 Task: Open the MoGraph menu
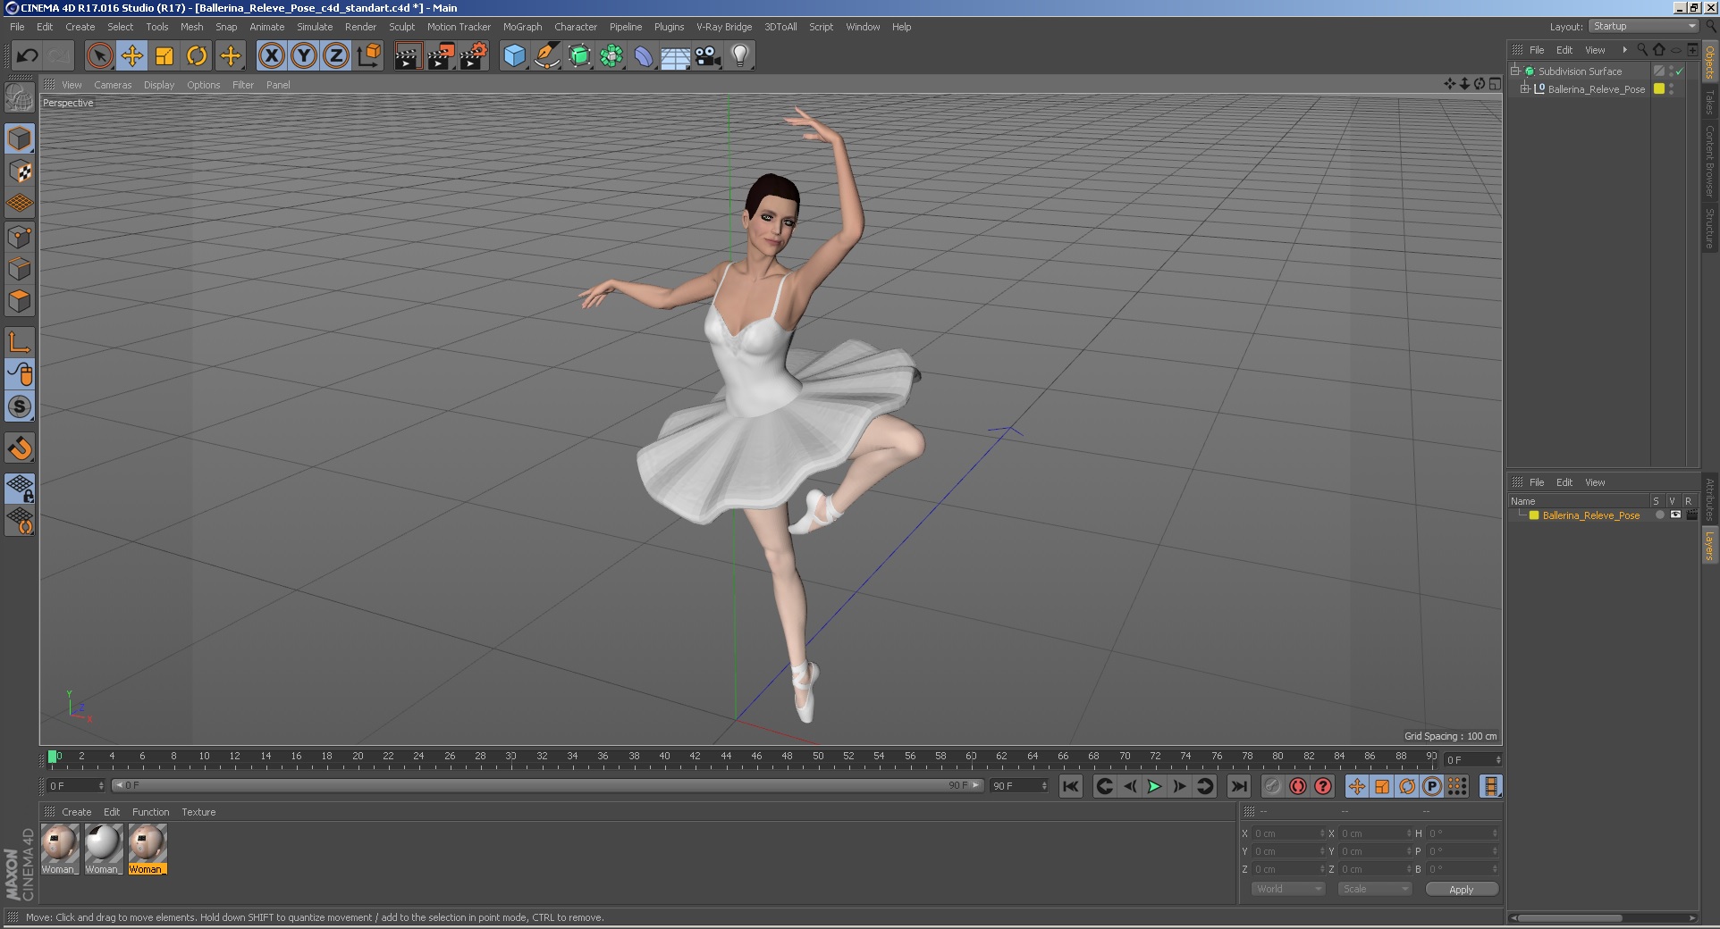tap(522, 27)
